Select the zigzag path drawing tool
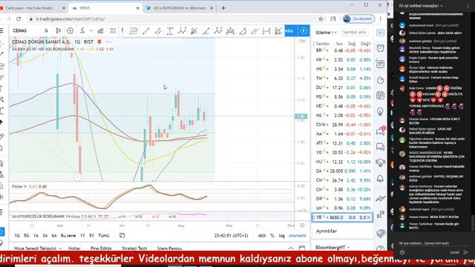 [182, 31]
